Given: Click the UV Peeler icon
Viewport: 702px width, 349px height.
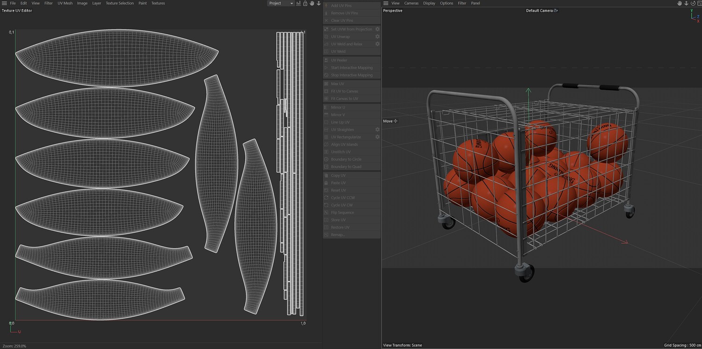Looking at the screenshot, I should point(326,60).
